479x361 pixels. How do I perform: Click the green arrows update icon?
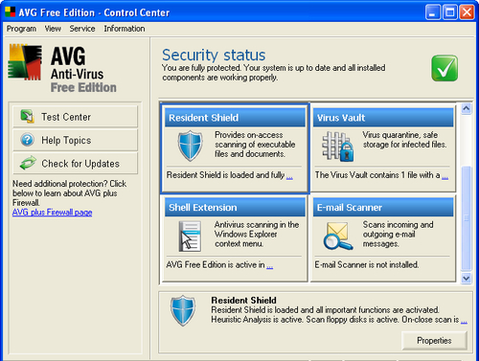click(x=28, y=163)
